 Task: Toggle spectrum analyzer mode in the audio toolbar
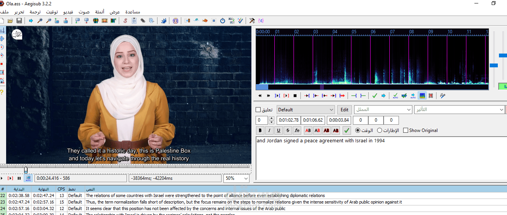422,96
